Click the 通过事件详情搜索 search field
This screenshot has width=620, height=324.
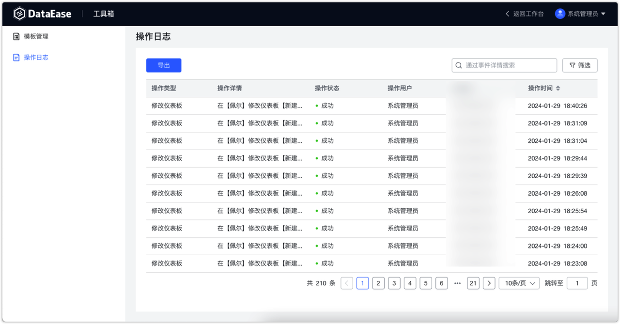tap(504, 65)
